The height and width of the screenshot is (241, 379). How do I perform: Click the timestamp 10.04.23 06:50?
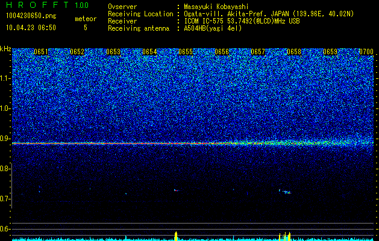pos(31,28)
